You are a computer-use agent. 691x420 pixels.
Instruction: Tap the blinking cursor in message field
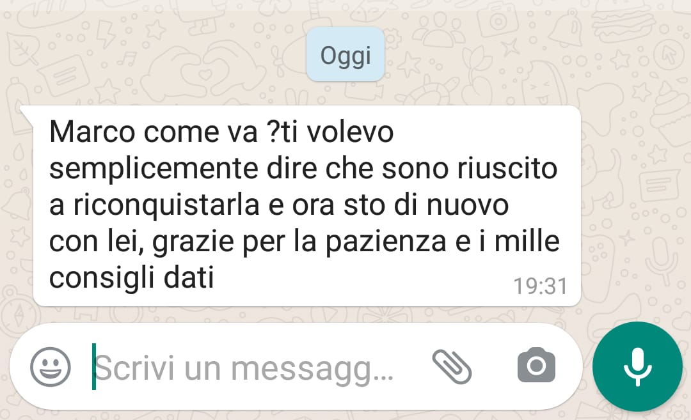[x=94, y=367]
